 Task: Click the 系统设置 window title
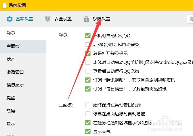point(18,5)
